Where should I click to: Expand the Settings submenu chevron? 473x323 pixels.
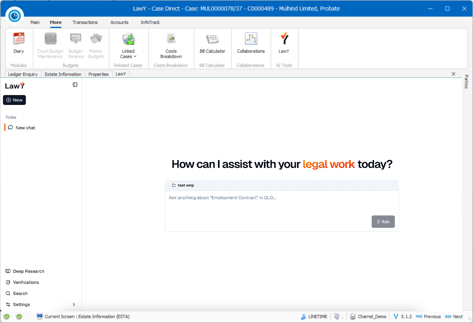(x=74, y=305)
